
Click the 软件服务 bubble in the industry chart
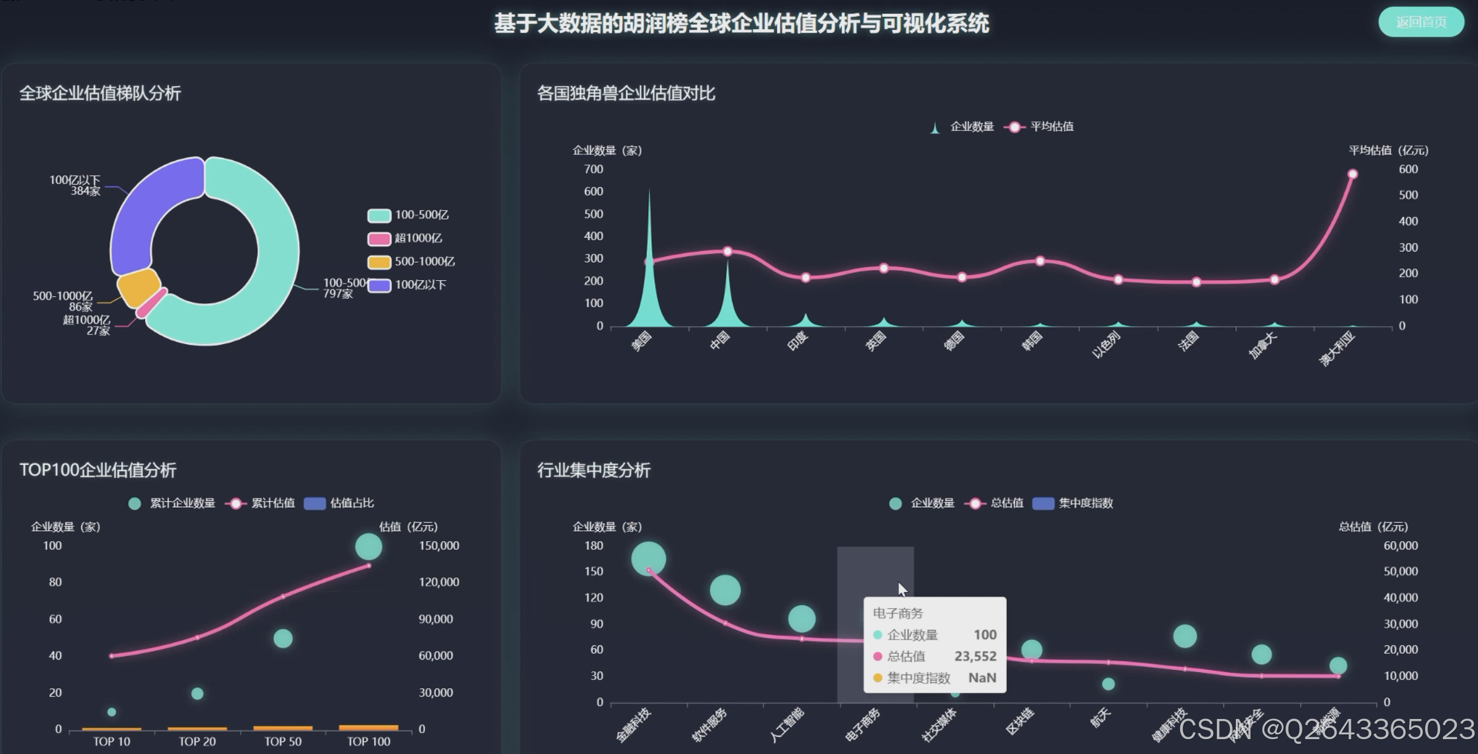click(x=725, y=590)
